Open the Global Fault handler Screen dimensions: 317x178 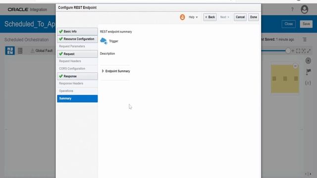(x=42, y=50)
